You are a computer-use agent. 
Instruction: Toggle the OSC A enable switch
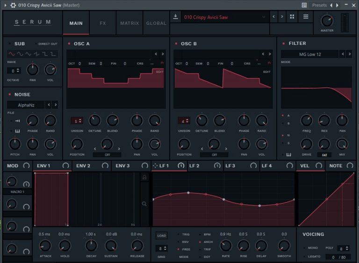click(x=69, y=43)
